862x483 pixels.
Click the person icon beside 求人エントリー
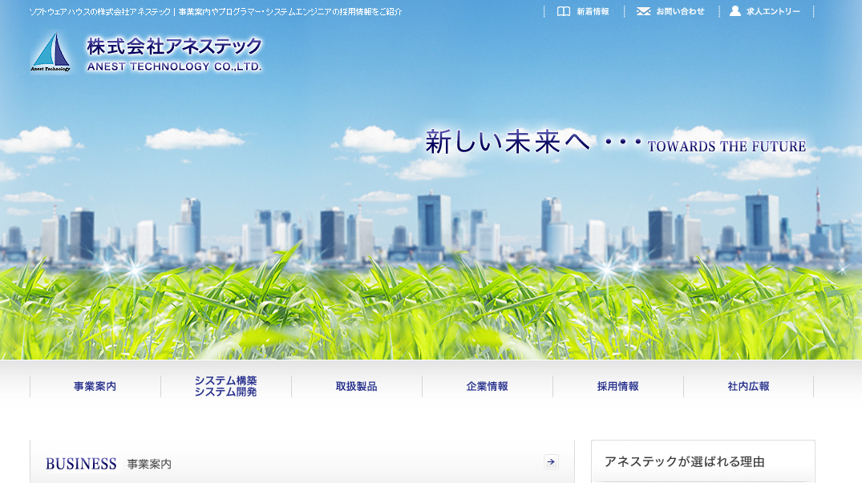(x=735, y=11)
